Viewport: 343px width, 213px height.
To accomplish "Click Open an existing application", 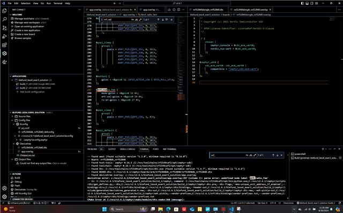I will [x=29, y=26].
